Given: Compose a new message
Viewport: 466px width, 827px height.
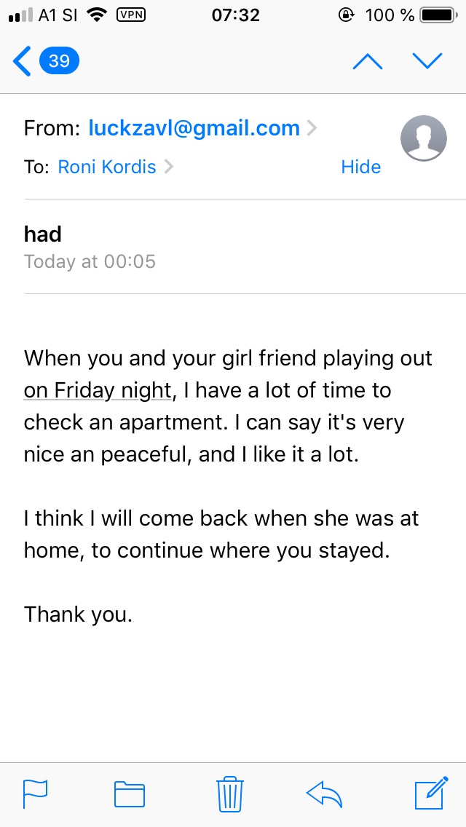Looking at the screenshot, I should [431, 793].
